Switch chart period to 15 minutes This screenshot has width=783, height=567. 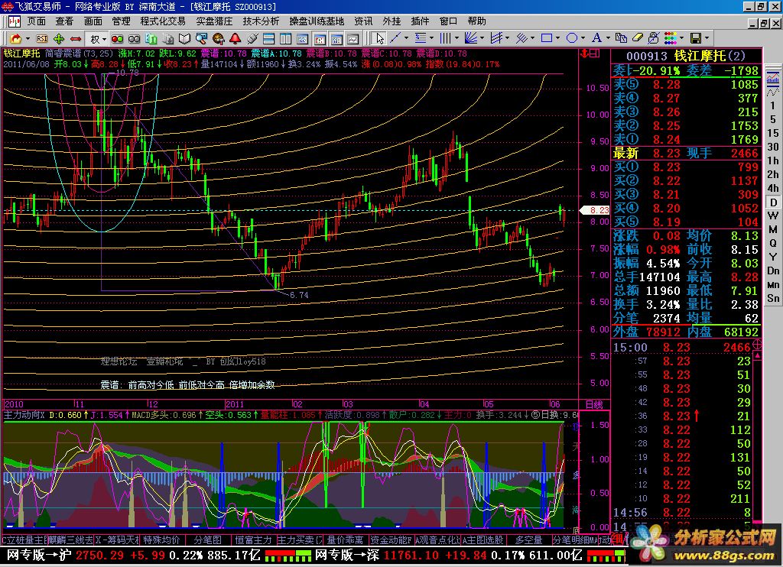coord(772,133)
